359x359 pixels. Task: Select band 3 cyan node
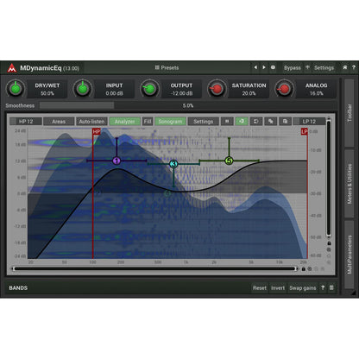coord(173,164)
